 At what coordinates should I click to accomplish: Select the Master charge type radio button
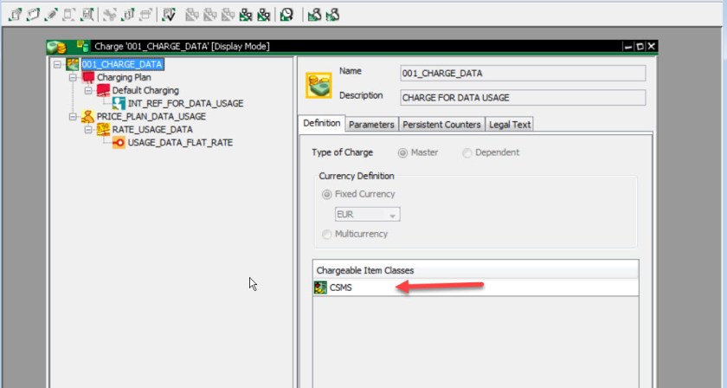point(402,152)
